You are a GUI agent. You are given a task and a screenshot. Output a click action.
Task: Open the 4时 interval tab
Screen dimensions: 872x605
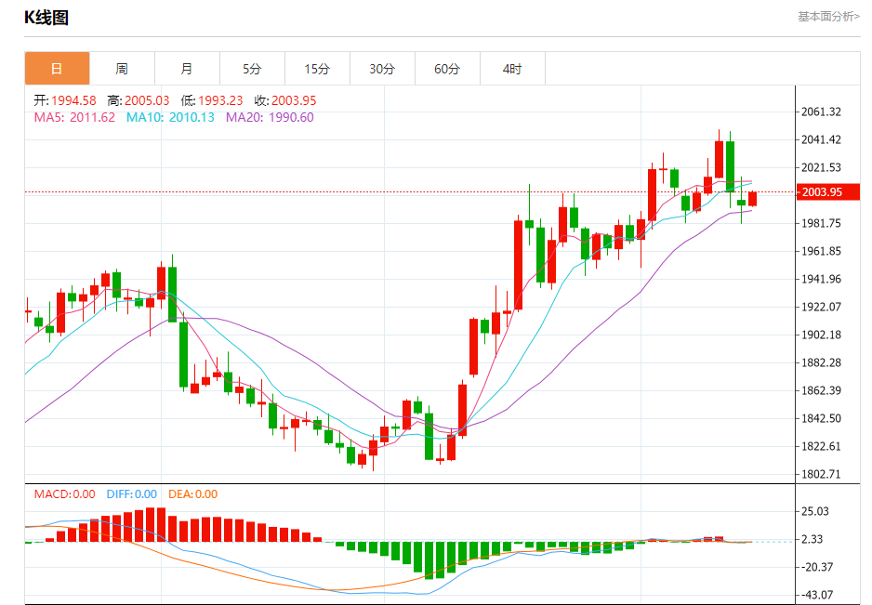click(512, 69)
